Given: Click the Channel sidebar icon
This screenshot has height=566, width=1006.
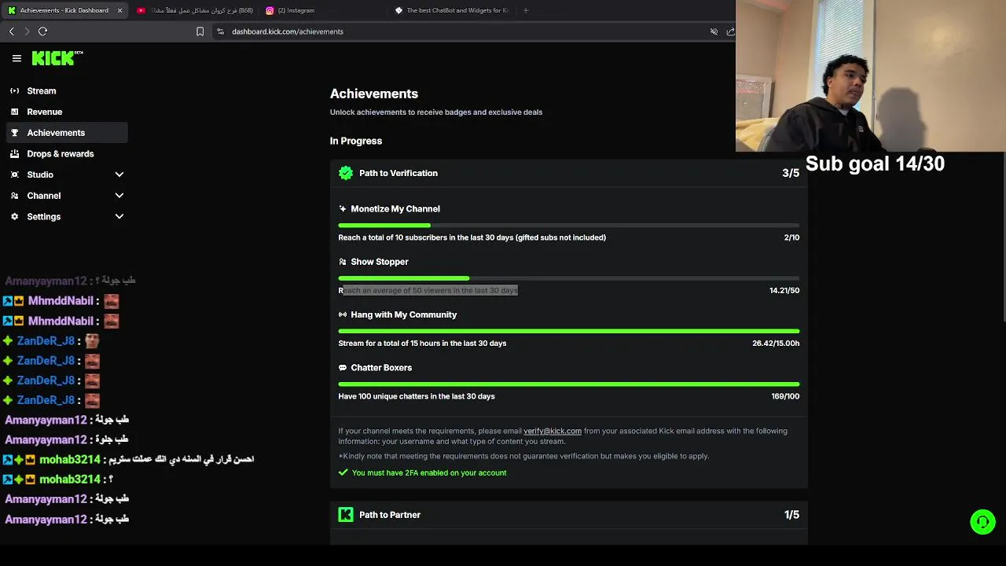Looking at the screenshot, I should click(x=14, y=196).
